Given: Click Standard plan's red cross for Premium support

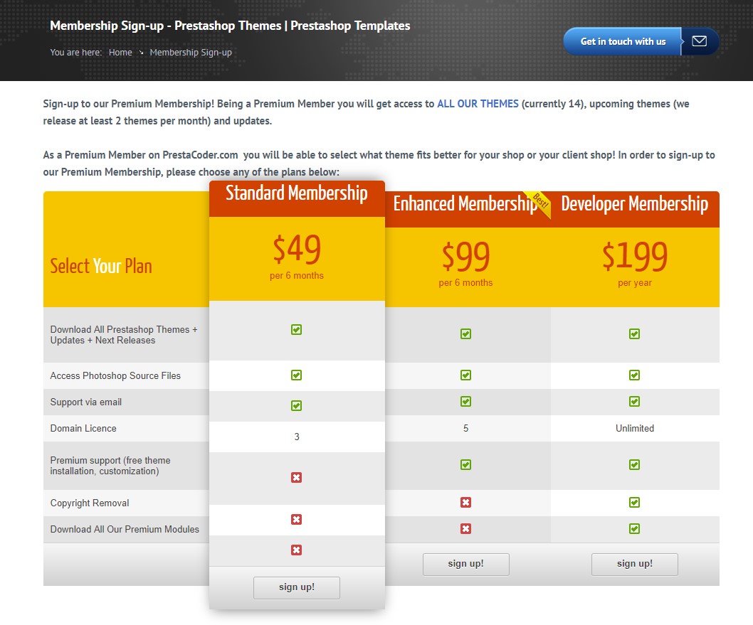Looking at the screenshot, I should pos(296,477).
